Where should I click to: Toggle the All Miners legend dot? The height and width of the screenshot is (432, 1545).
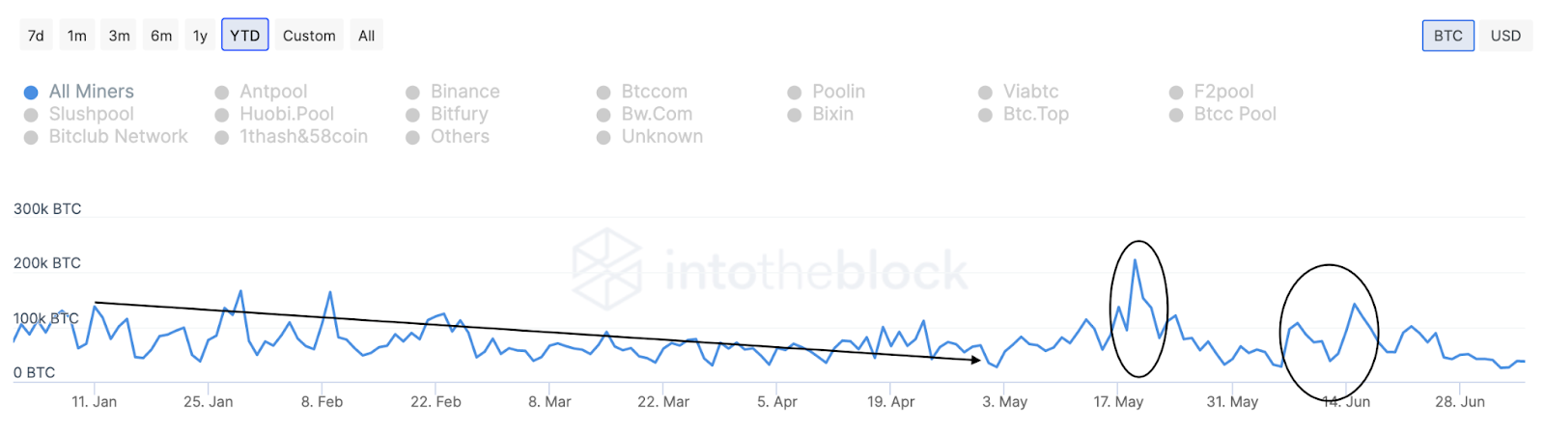coord(31,93)
